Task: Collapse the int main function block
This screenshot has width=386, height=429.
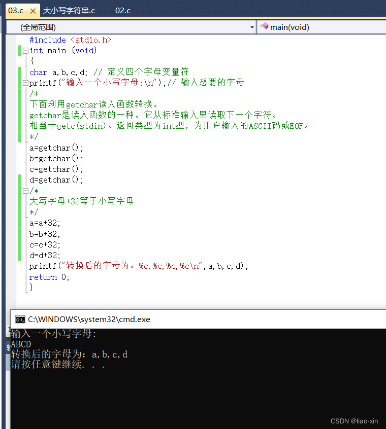Action: 25,51
